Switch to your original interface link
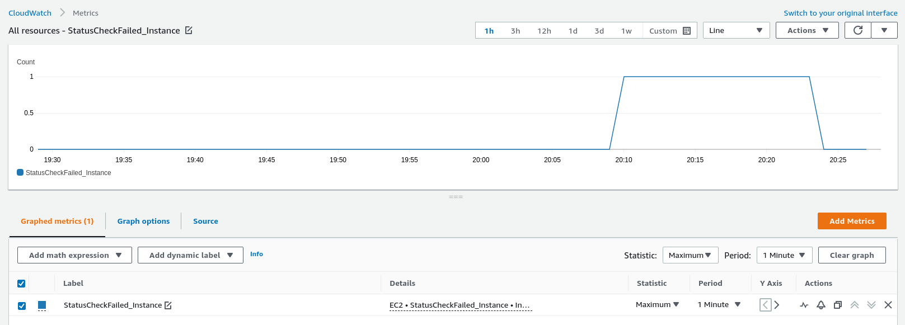The width and height of the screenshot is (905, 325). (x=840, y=13)
